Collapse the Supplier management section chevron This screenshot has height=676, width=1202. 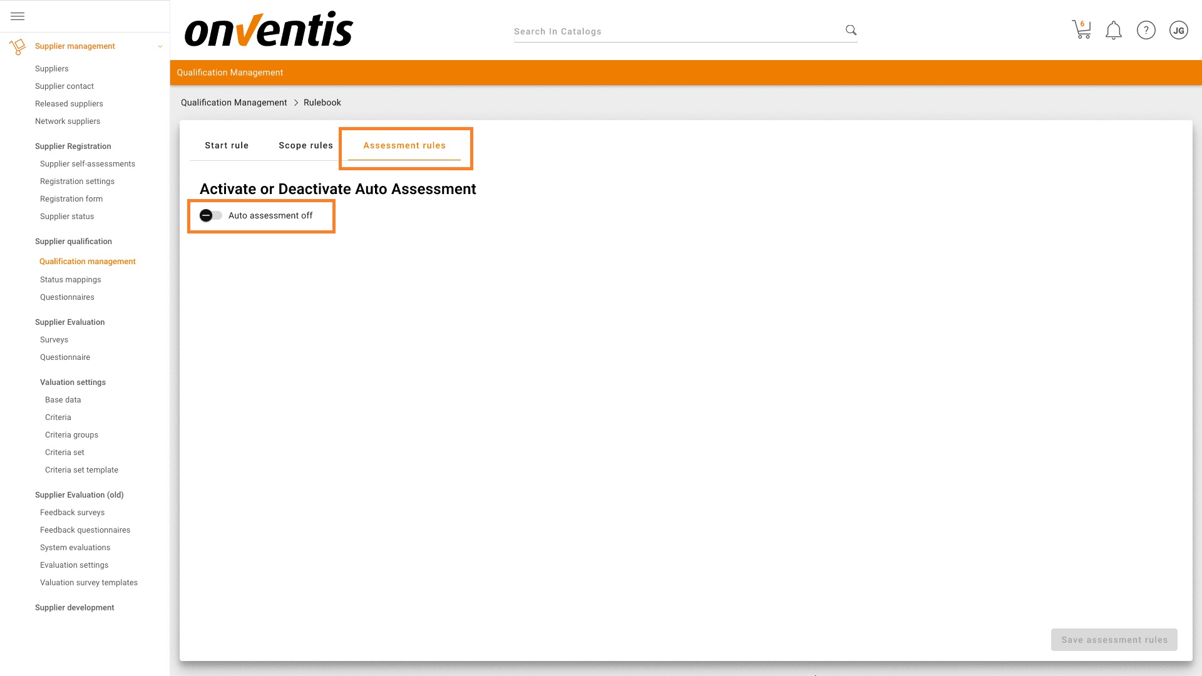[160, 46]
